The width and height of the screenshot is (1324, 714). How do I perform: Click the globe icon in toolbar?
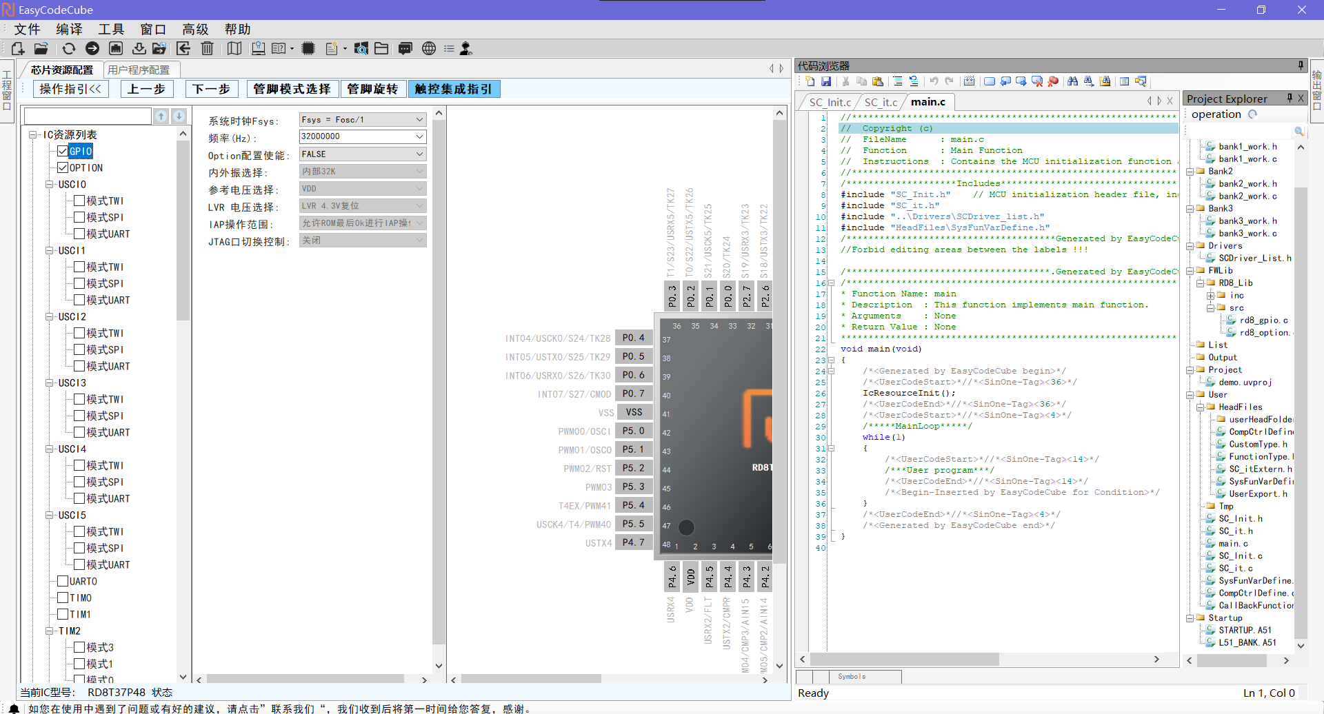[429, 48]
